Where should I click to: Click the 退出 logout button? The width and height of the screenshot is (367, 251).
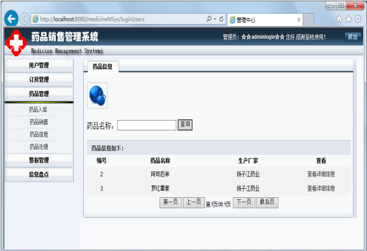coord(353,37)
